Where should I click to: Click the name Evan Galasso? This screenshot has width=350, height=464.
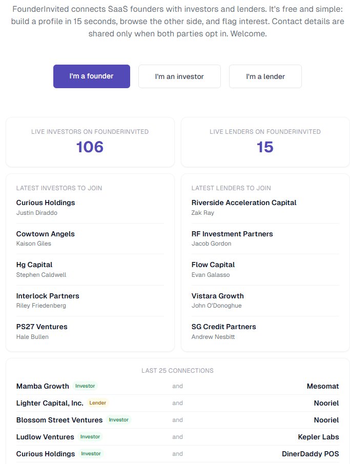coord(210,275)
